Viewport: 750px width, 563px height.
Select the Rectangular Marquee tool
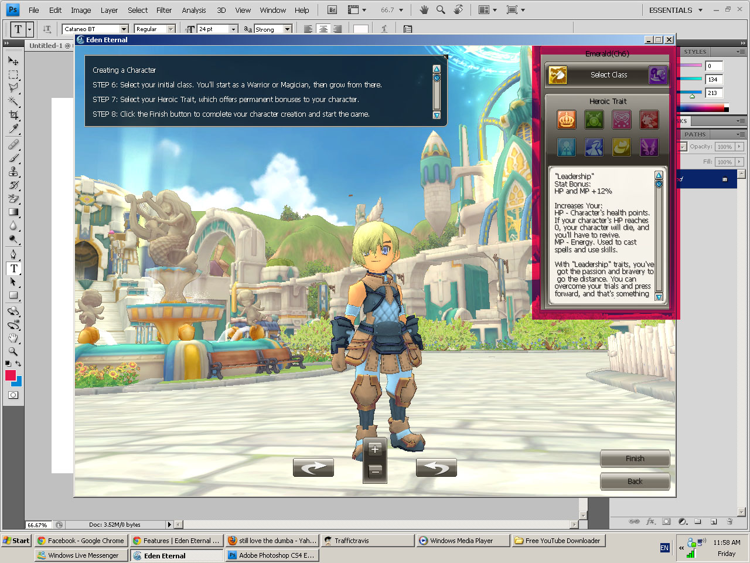click(x=13, y=74)
